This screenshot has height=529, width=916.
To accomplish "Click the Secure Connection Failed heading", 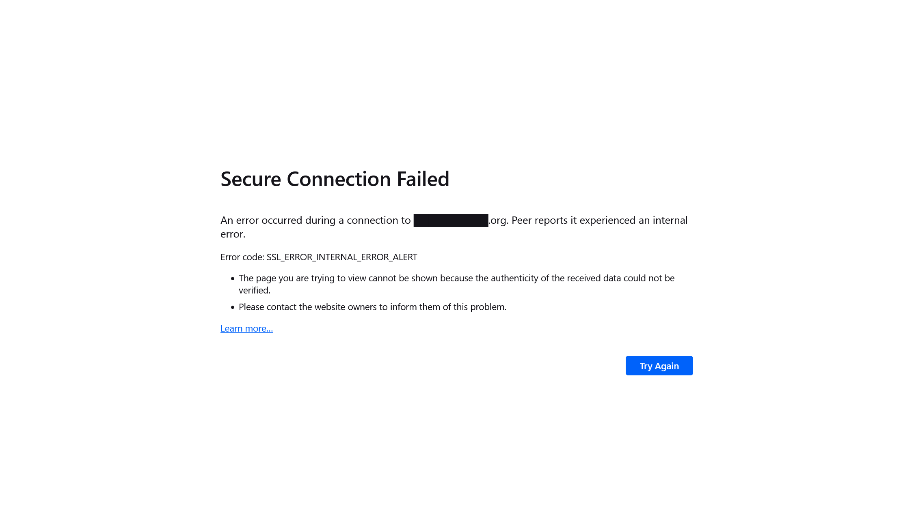I will [335, 179].
